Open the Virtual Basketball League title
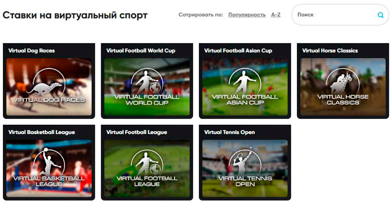392x203 pixels. (x=42, y=133)
